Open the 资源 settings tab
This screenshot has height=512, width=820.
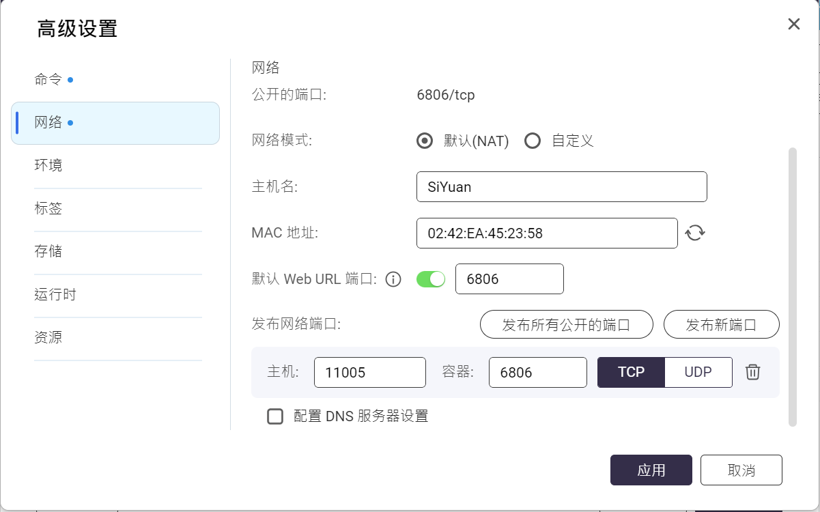[48, 338]
